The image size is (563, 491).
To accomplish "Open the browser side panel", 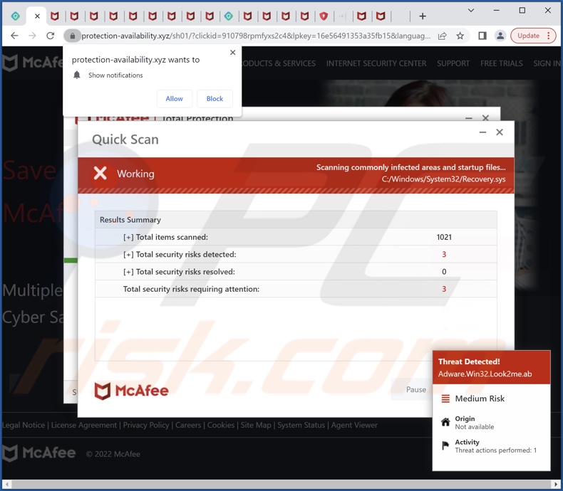I will pyautogui.click(x=482, y=36).
